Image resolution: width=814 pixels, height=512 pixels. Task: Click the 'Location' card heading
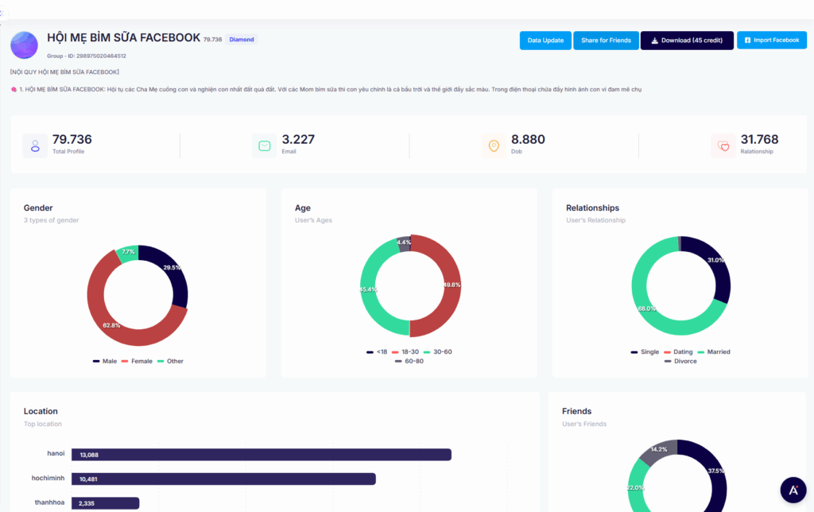pyautogui.click(x=41, y=411)
